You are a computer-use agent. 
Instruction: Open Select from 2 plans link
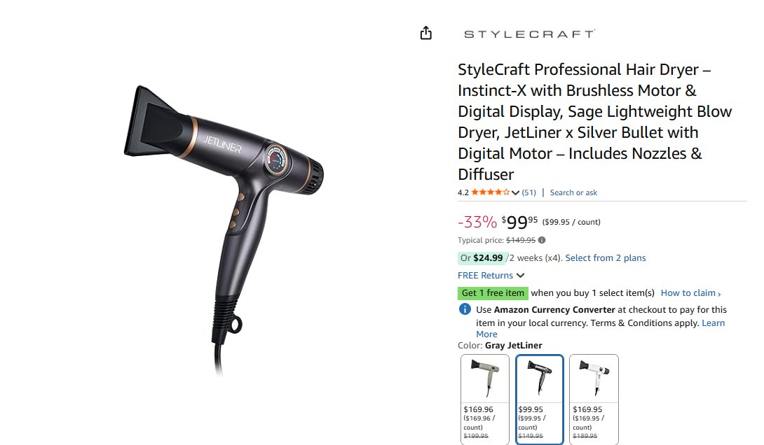point(605,257)
